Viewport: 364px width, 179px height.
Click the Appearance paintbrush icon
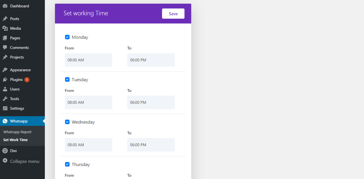pos(5,70)
